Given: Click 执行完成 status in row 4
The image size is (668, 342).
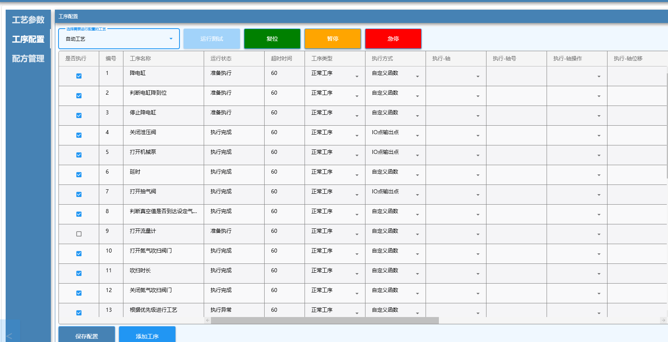Looking at the screenshot, I should tap(221, 132).
